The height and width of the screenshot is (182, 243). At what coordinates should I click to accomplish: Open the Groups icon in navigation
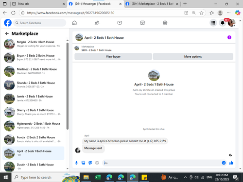tap(165, 23)
